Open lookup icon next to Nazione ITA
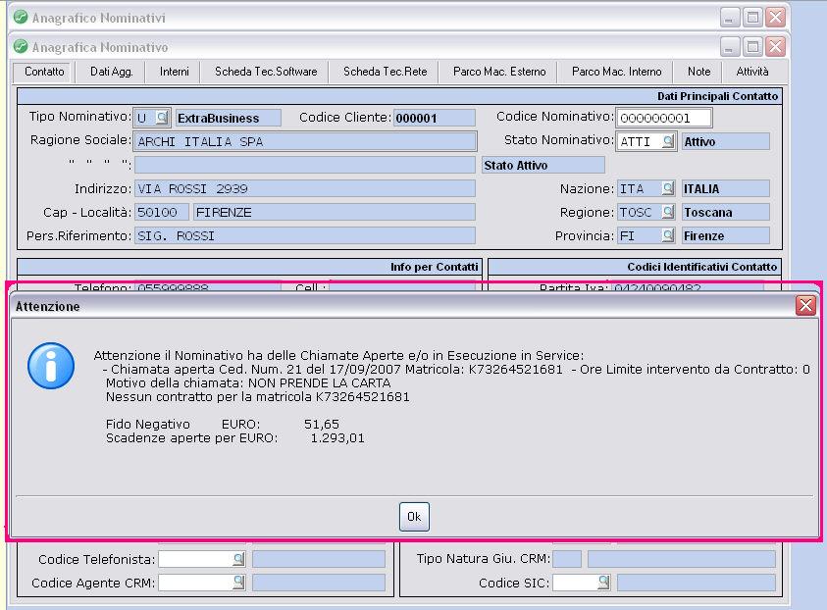Viewport: 827px width, 610px height. pyautogui.click(x=668, y=188)
